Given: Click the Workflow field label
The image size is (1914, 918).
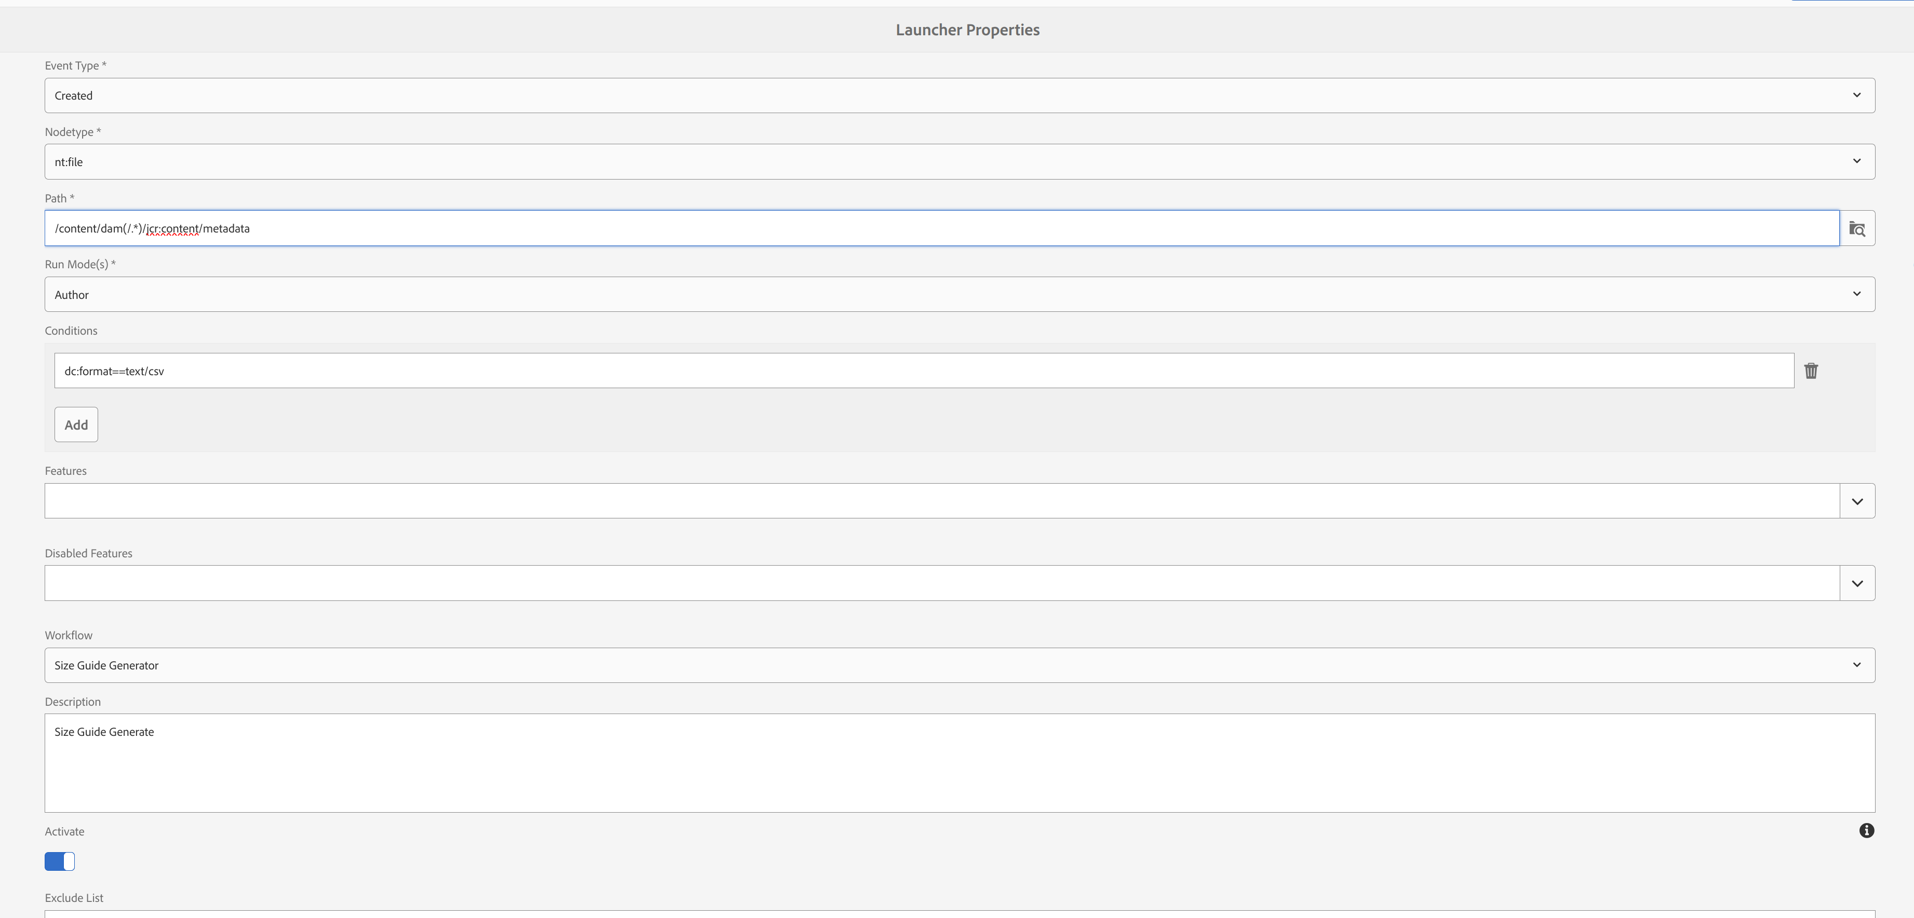Looking at the screenshot, I should [x=69, y=635].
